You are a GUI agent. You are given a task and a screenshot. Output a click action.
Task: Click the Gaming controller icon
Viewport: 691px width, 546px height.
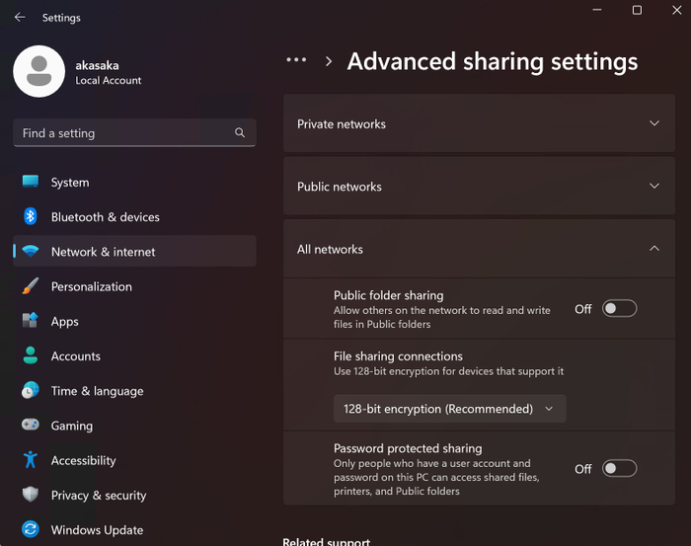coord(31,426)
